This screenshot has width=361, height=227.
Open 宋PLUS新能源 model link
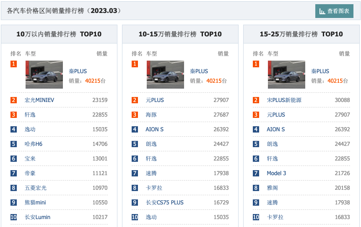tap(284, 100)
